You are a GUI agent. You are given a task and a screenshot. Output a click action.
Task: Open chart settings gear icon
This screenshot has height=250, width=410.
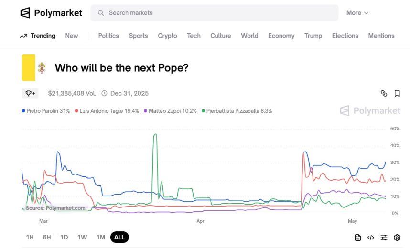click(x=397, y=238)
